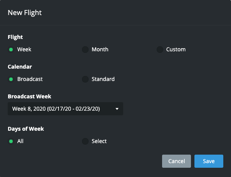
Task: Select the Broadcast calendar radio button
Action: tap(11, 79)
